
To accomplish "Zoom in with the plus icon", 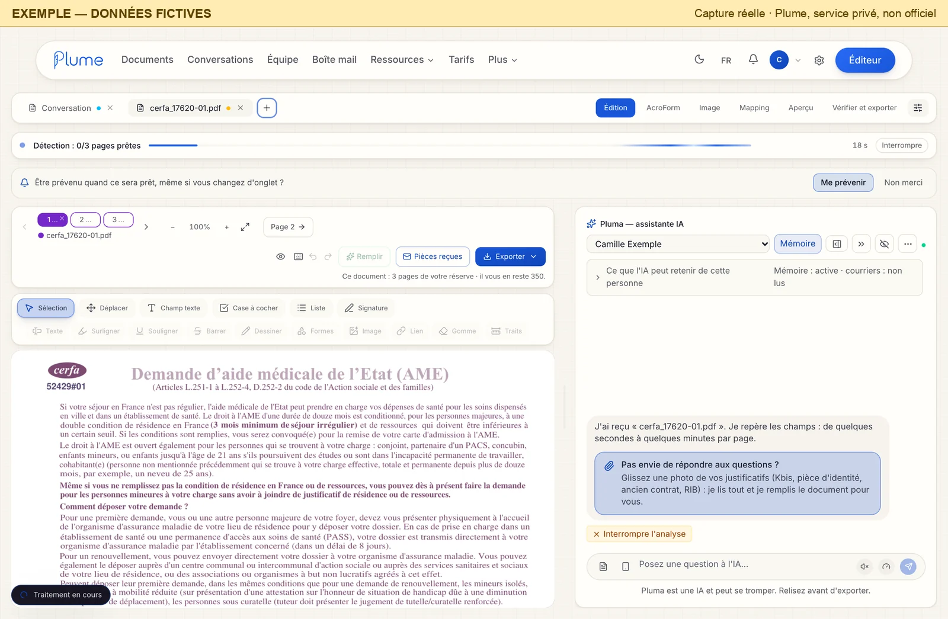I will coord(226,227).
